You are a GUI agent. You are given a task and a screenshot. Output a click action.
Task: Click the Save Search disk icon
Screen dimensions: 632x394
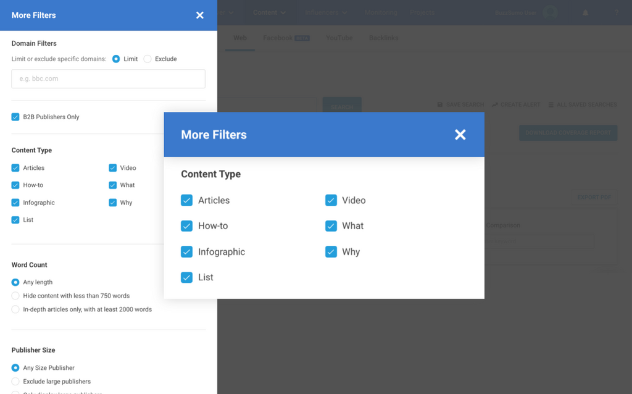[440, 105]
